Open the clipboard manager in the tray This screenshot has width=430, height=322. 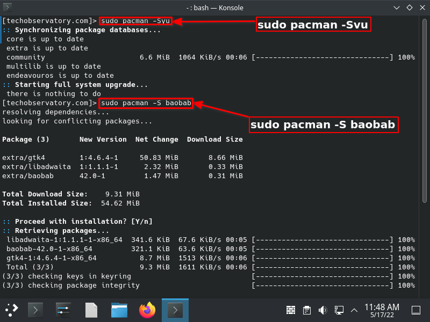coord(307,310)
